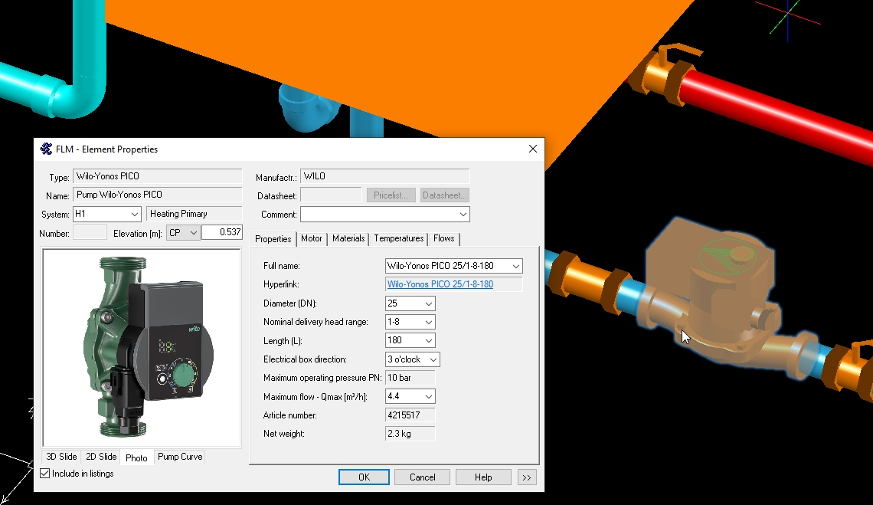
Task: Switch to the 3D Slide tab
Action: pyautogui.click(x=61, y=457)
